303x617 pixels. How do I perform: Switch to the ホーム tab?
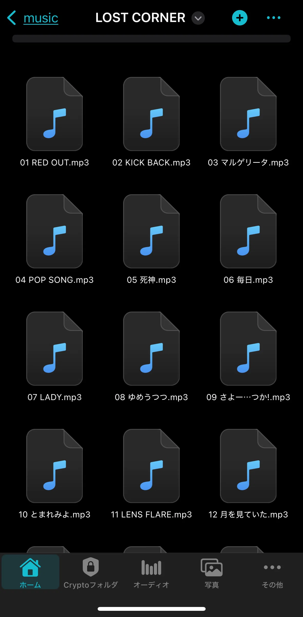30,572
